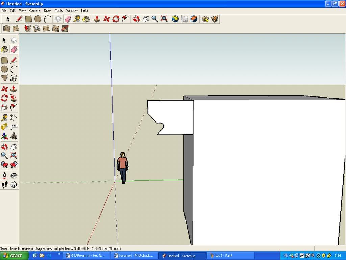The image size is (346, 260).
Task: Open the Tools menu
Action: click(59, 10)
